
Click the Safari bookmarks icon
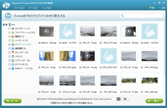pos(13,68)
